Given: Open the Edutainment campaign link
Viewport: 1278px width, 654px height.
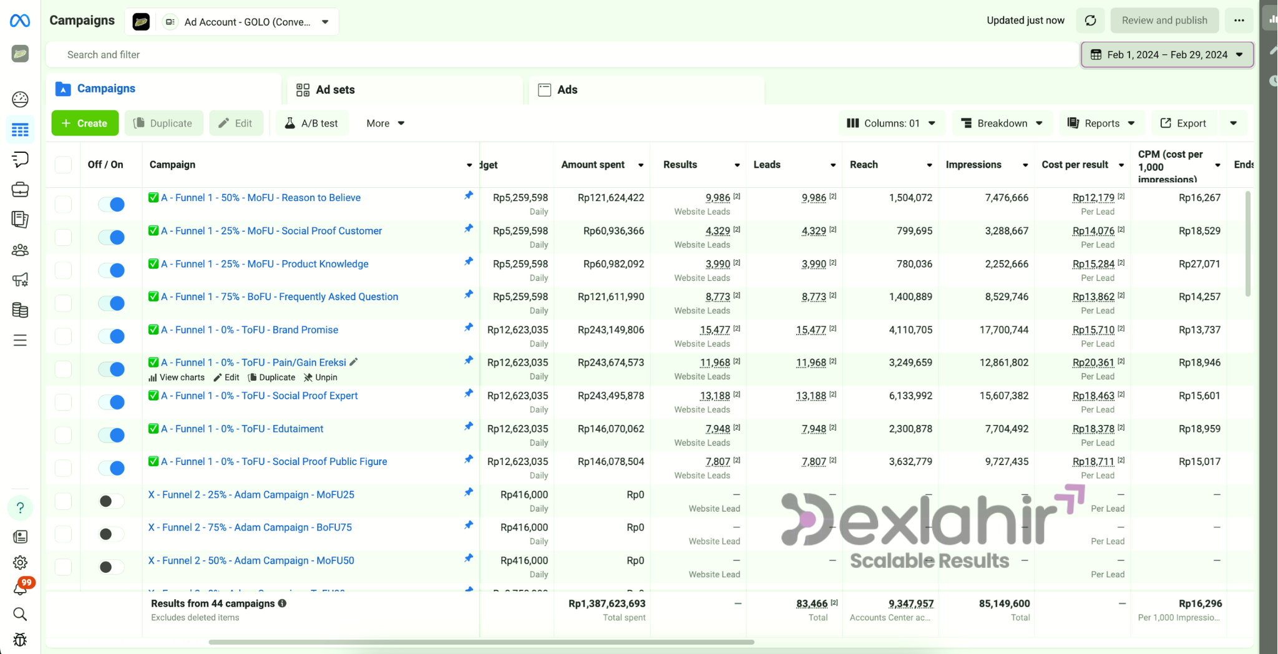Looking at the screenshot, I should [242, 429].
